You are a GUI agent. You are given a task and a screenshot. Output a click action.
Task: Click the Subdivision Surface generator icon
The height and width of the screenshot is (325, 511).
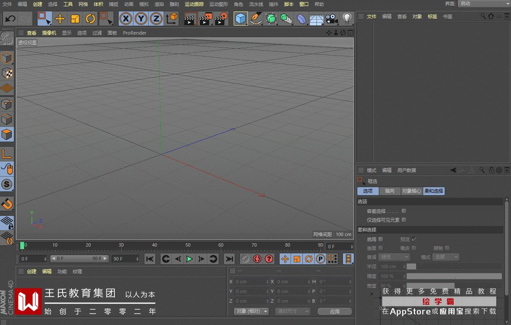point(271,19)
